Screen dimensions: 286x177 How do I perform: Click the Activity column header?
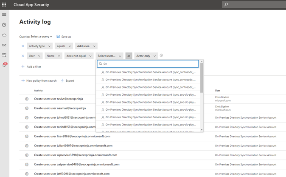click(x=38, y=91)
